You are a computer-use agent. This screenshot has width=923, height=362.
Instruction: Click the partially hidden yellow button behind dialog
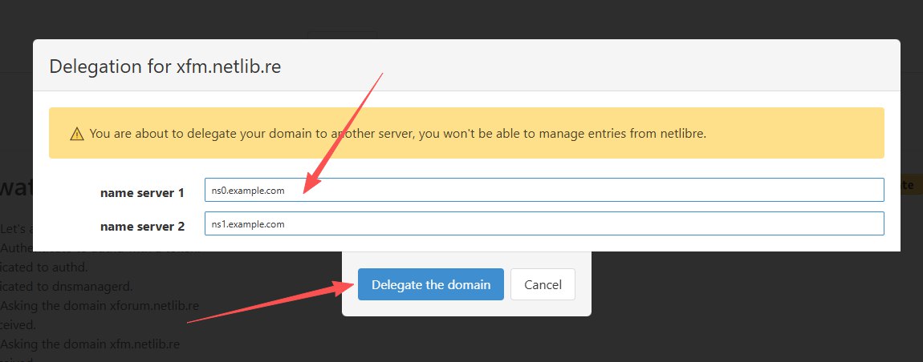[907, 185]
